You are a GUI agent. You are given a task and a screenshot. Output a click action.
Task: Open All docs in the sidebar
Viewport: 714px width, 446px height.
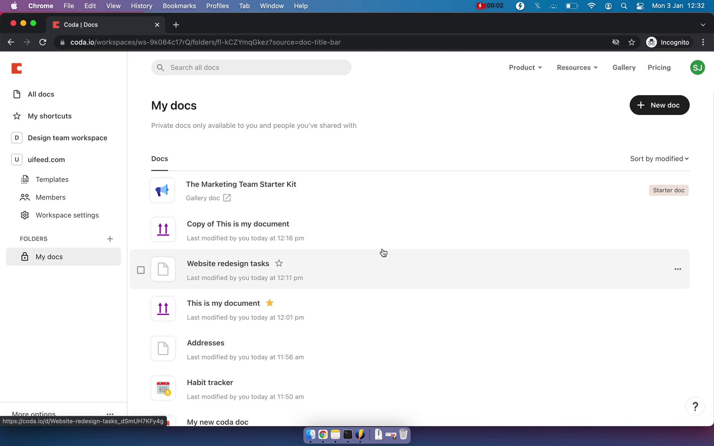tap(33, 94)
